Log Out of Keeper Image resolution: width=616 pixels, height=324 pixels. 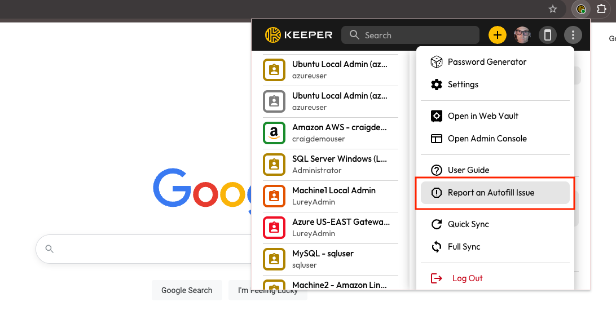(467, 278)
